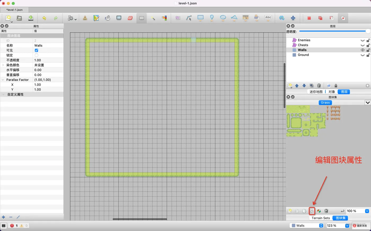The width and height of the screenshot is (371, 231).
Task: Select the Insert Tile object tool
Action: (x=246, y=18)
